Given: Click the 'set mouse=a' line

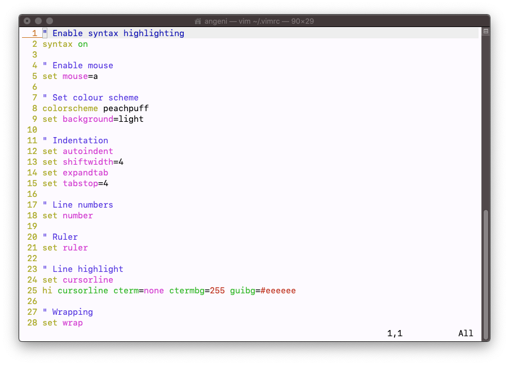Looking at the screenshot, I should 70,76.
